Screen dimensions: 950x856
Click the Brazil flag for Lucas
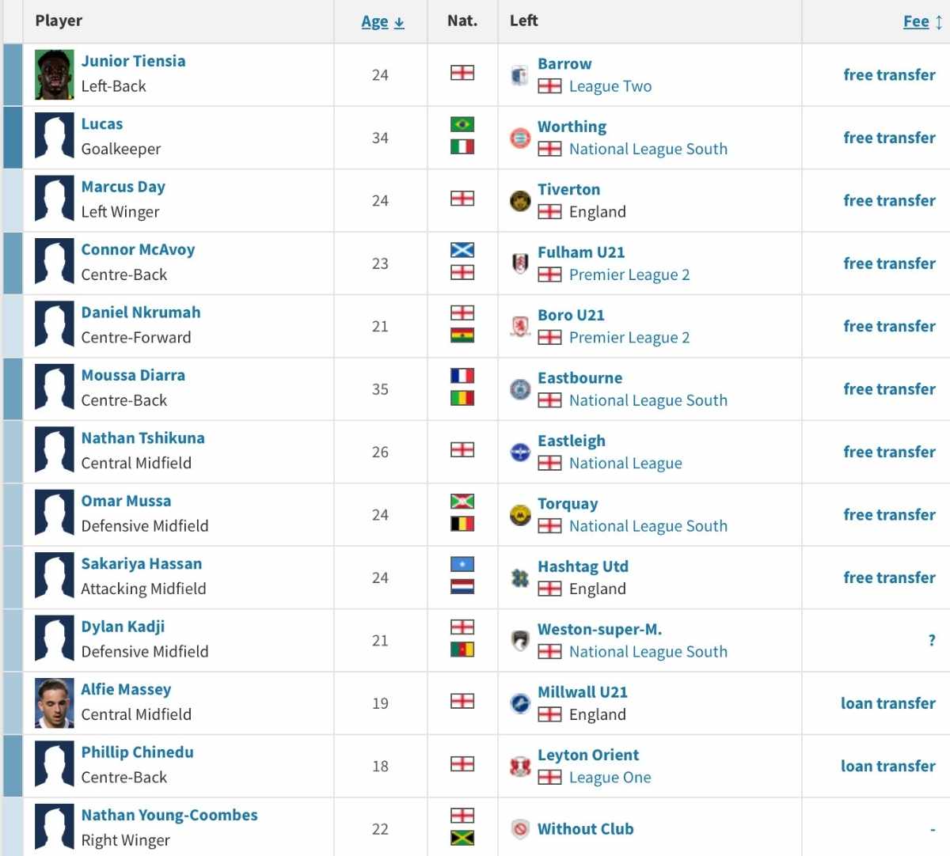click(462, 124)
